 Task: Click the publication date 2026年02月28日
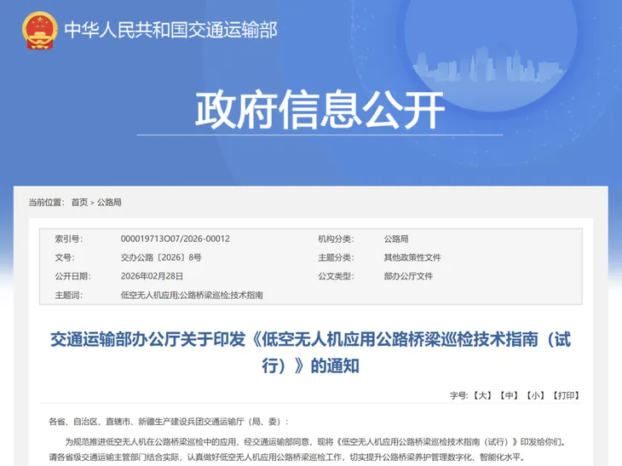153,277
